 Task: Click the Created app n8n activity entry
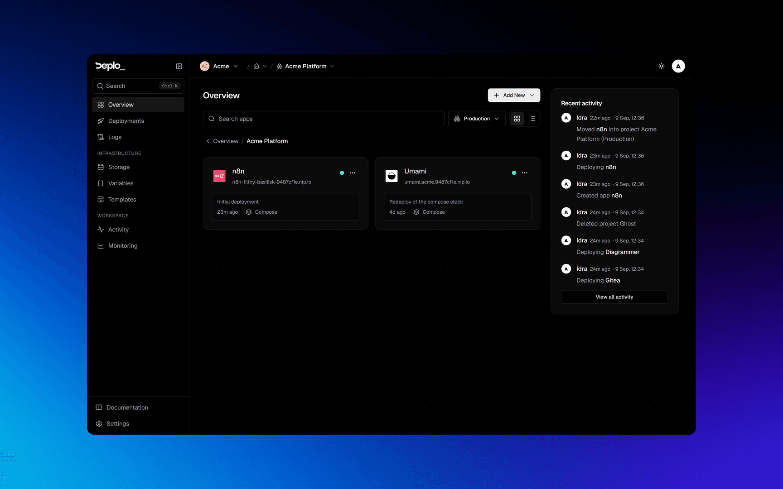(x=614, y=190)
